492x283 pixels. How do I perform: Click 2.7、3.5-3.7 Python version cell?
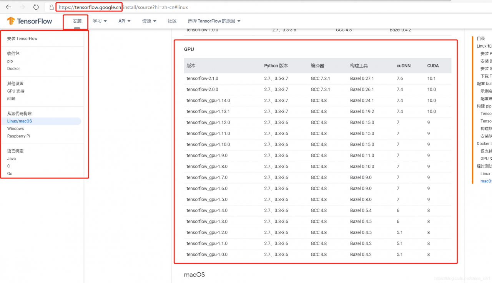276,78
